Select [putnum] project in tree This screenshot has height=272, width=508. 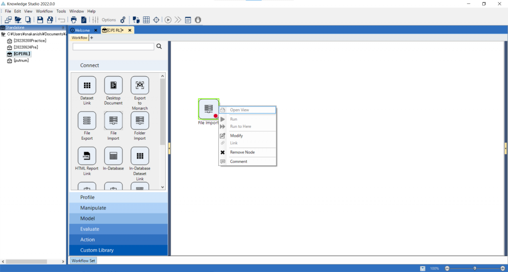click(21, 60)
